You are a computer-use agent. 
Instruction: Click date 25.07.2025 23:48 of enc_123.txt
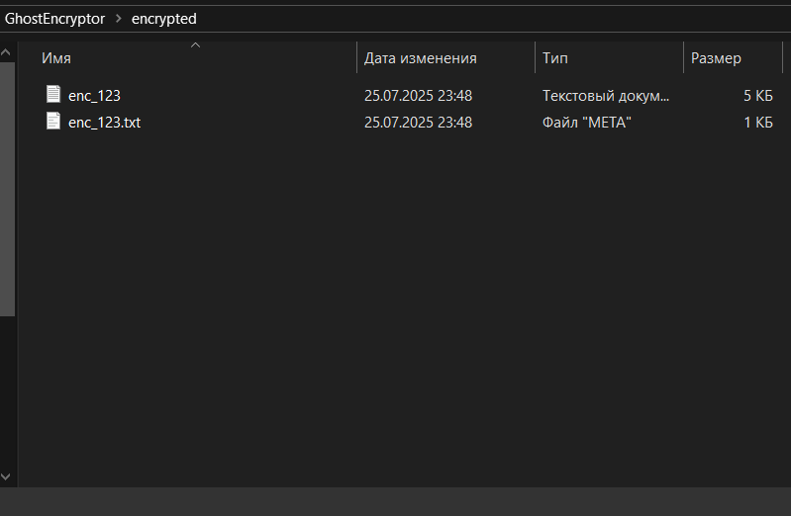(418, 123)
